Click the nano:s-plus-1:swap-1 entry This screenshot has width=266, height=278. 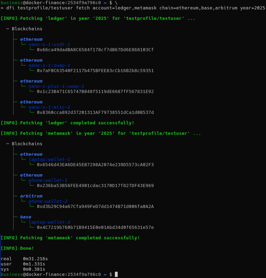point(56,86)
